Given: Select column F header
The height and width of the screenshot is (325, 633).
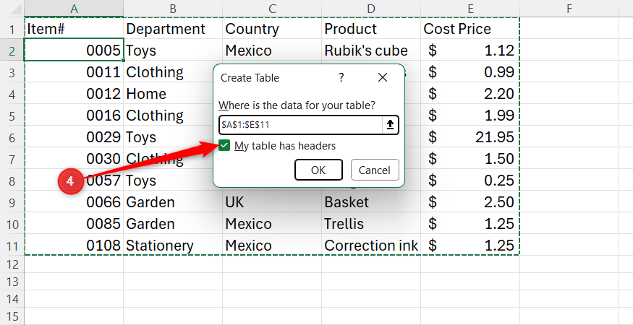Looking at the screenshot, I should 569,9.
